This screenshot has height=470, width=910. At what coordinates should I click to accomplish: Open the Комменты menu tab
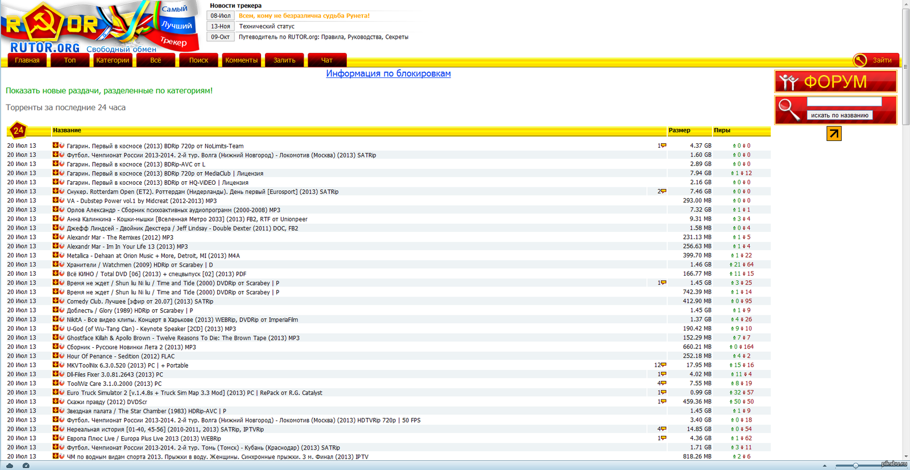pos(242,60)
